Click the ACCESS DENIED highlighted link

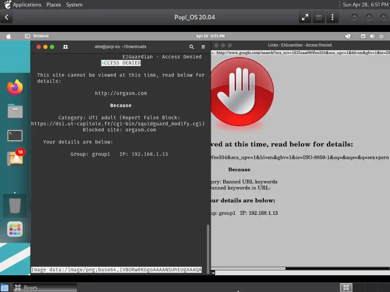point(121,63)
